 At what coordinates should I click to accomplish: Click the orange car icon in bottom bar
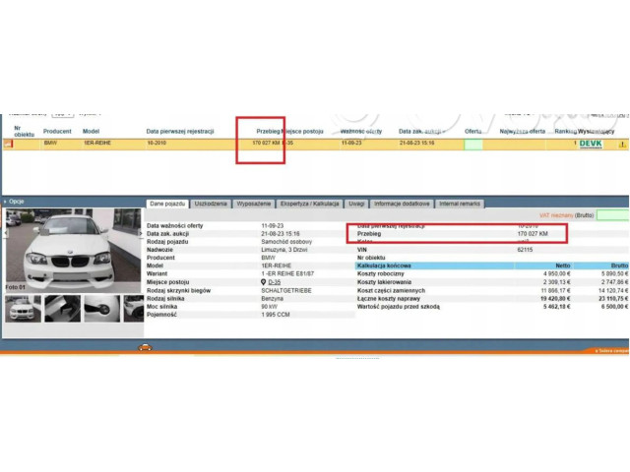click(145, 348)
